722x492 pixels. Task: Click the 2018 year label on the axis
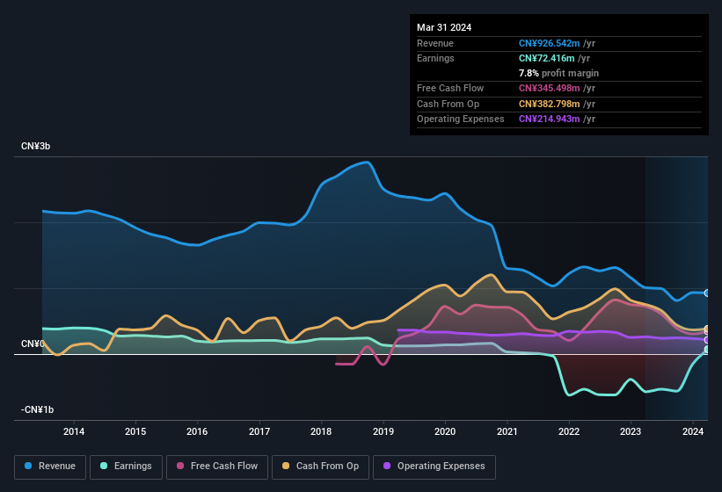point(321,431)
